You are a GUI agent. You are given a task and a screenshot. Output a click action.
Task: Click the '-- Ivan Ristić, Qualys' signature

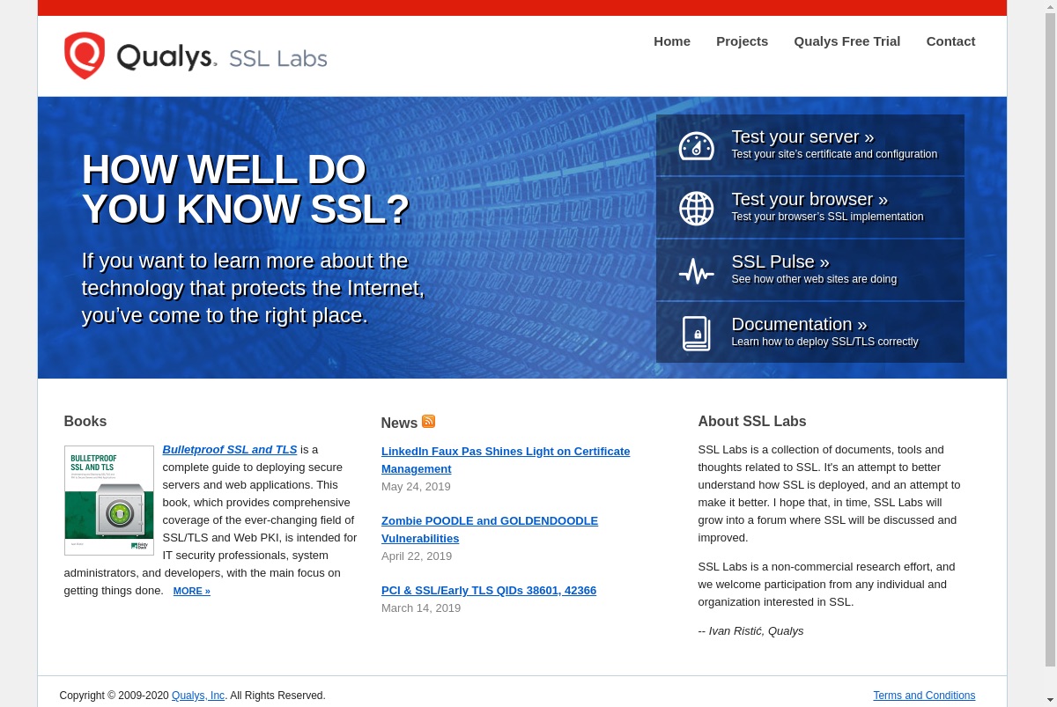(751, 630)
